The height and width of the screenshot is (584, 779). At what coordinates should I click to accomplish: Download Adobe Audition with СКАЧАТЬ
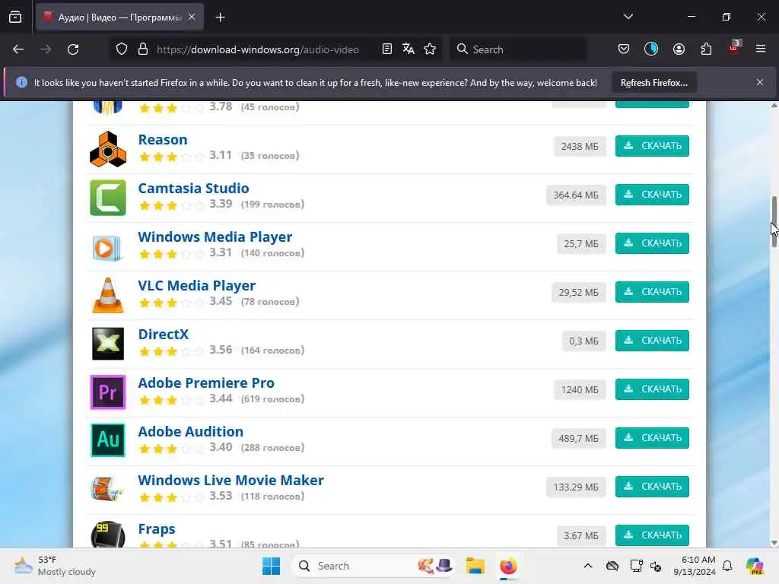pyautogui.click(x=652, y=438)
